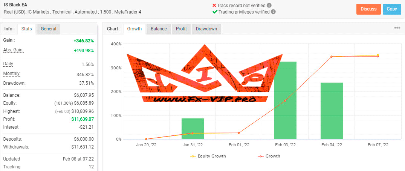Click info icon beside Trading privileges verified
Image resolution: width=405 pixels, height=171 pixels.
coord(273,12)
